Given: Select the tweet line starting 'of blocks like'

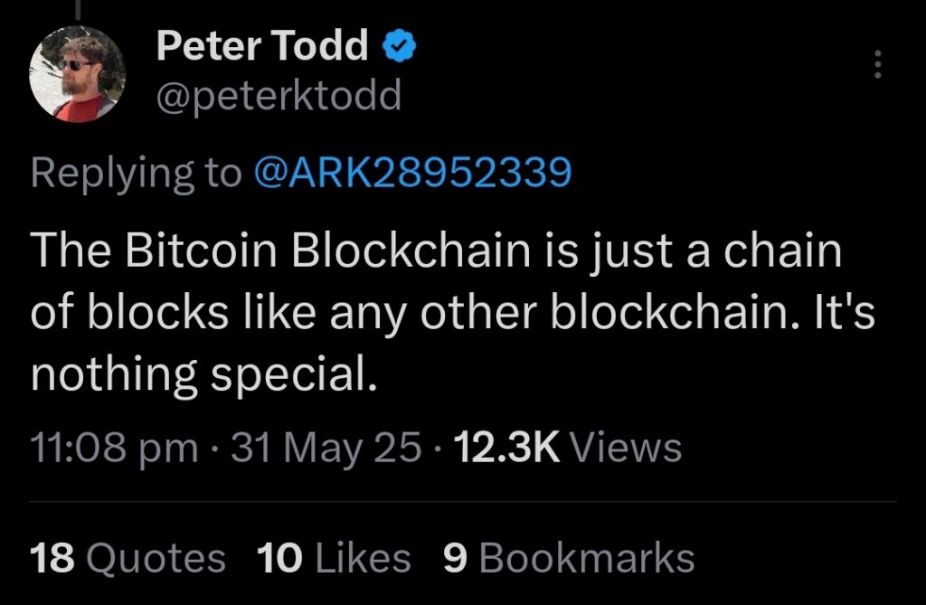Looking at the screenshot, I should (452, 313).
